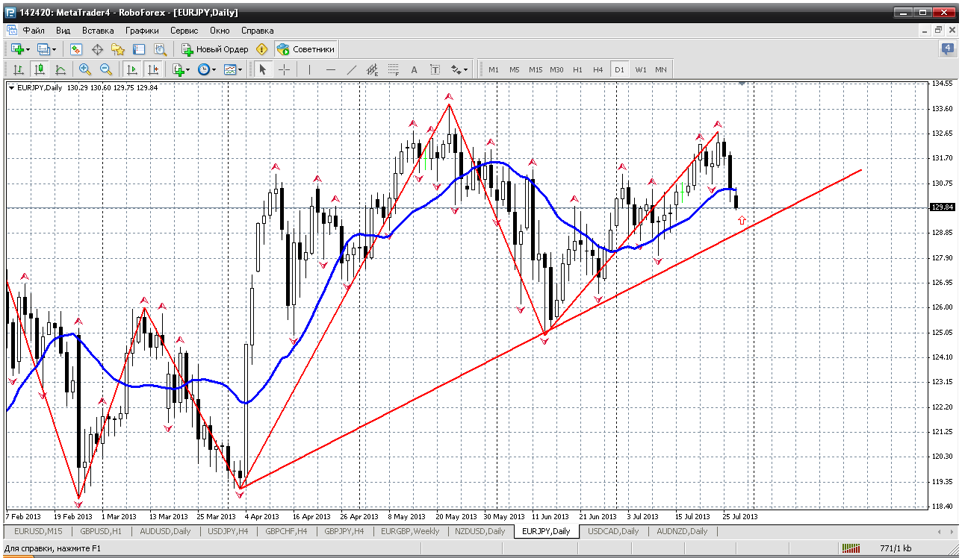
Task: Switch to the EURGBP,Weekly chart tab
Action: coord(410,531)
